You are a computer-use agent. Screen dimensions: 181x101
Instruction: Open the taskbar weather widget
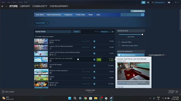coord(8,98)
